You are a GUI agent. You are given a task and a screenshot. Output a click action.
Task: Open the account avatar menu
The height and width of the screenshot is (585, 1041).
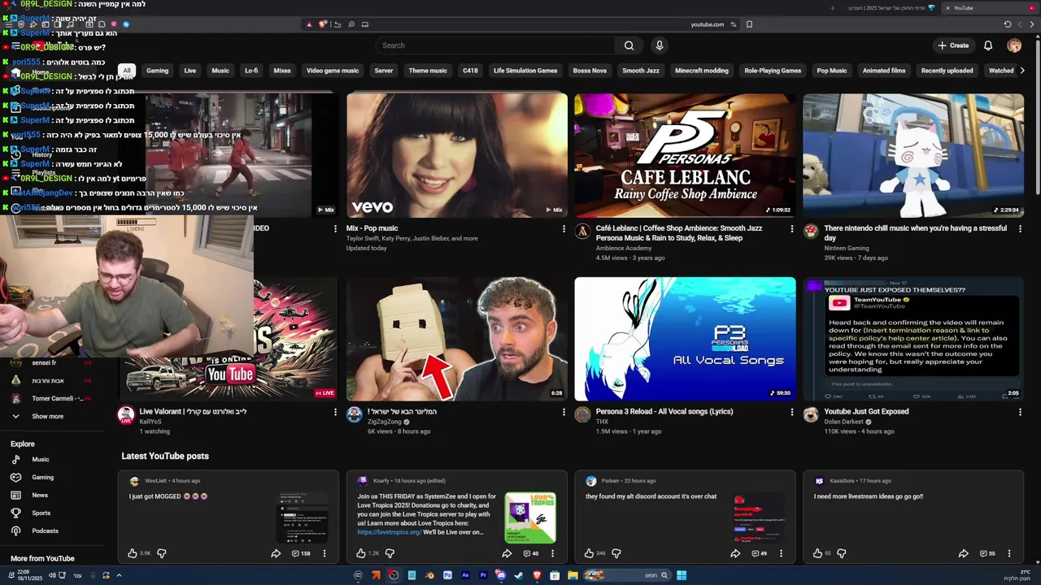pyautogui.click(x=1014, y=45)
